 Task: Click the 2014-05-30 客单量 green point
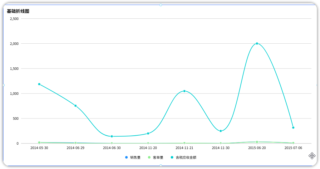click(39, 142)
